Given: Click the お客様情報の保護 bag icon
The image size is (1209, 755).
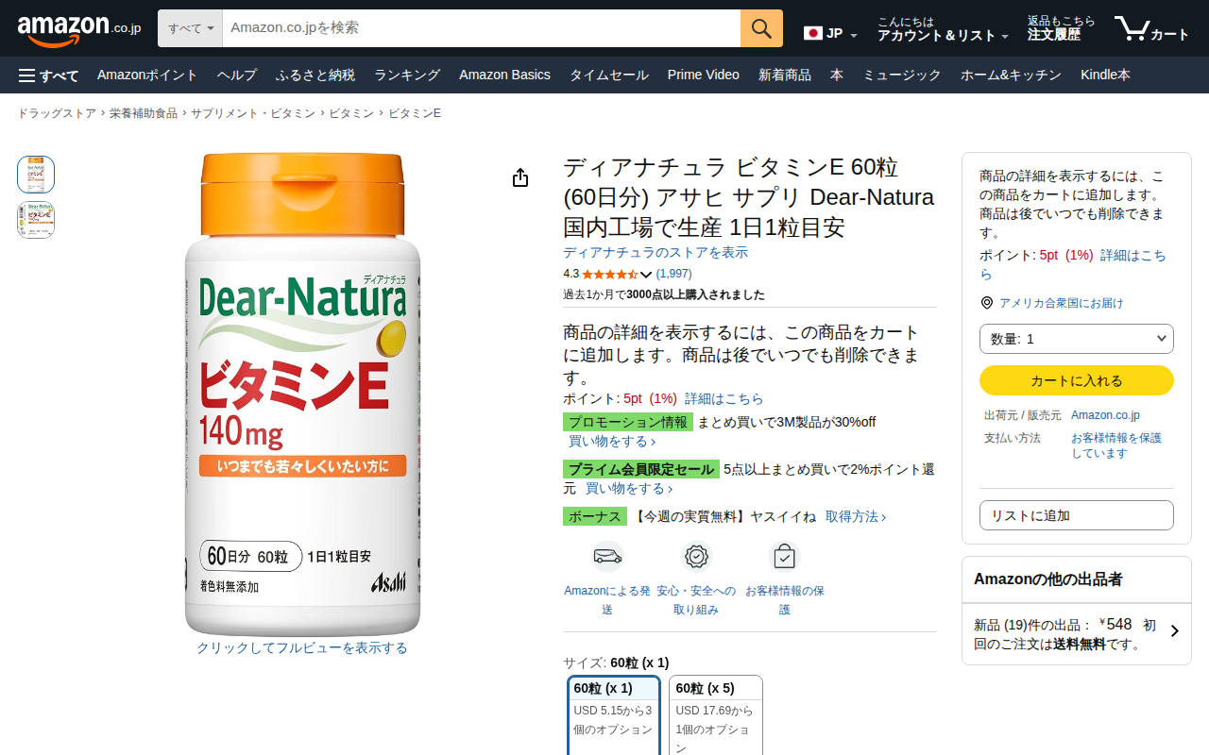Looking at the screenshot, I should click(784, 556).
